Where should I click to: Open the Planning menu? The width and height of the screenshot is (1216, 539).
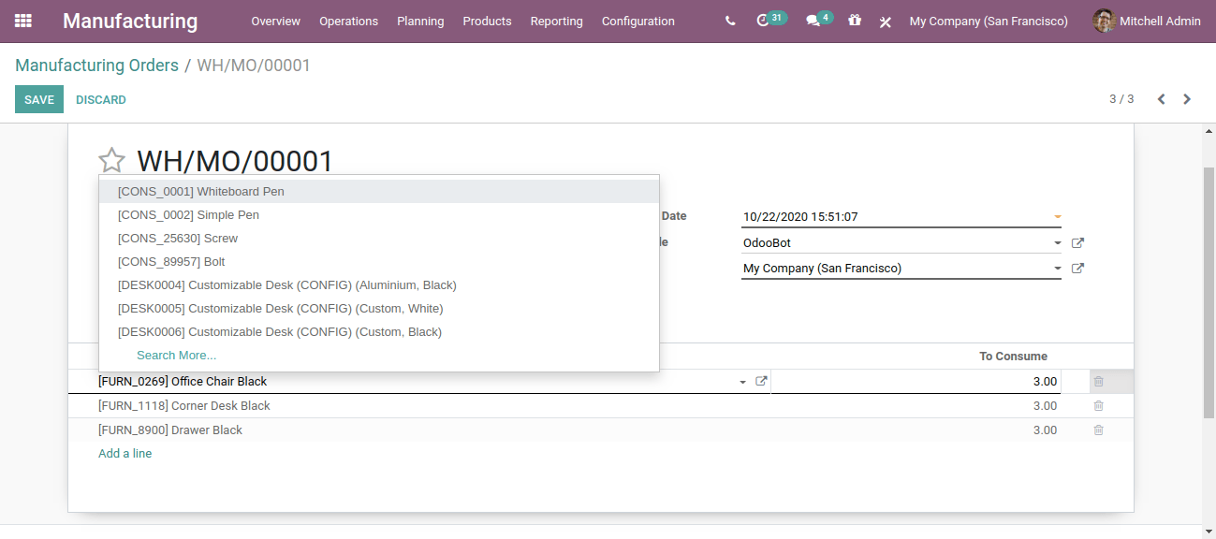point(420,21)
